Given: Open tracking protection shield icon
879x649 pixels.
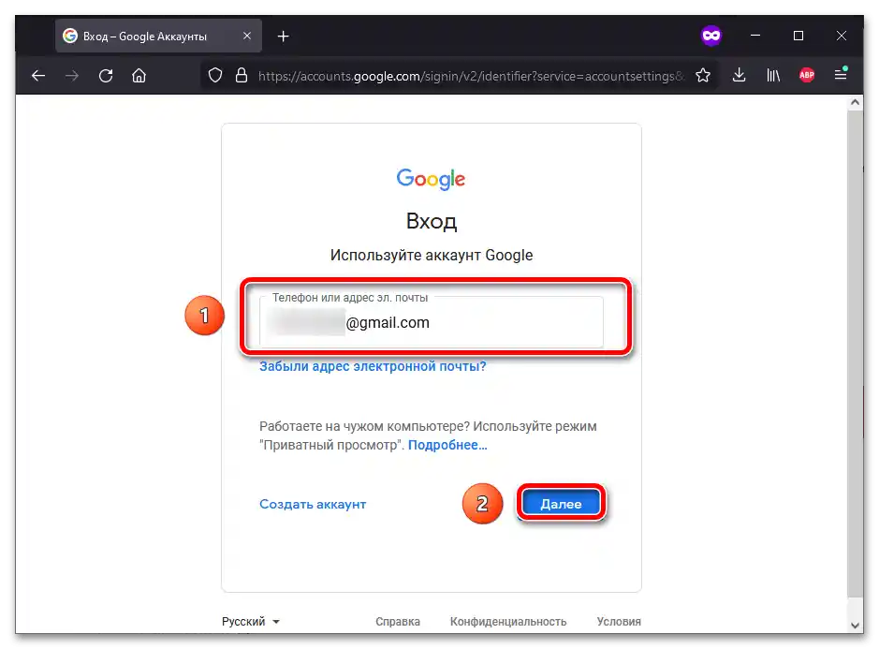Looking at the screenshot, I should (x=215, y=75).
